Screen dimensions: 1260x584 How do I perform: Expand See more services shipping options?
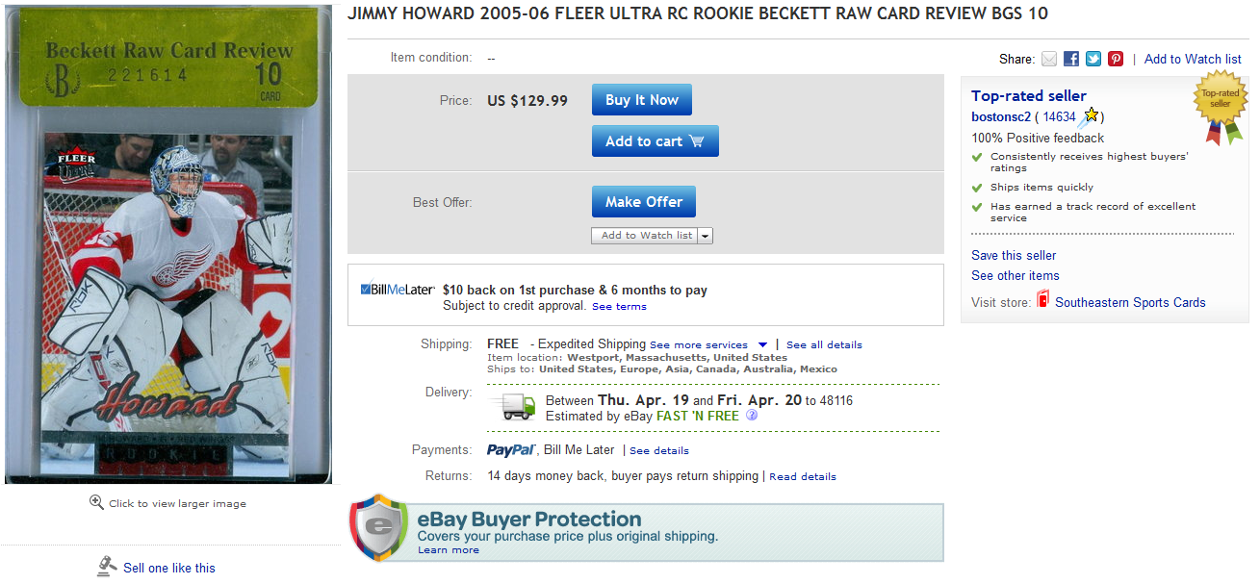point(762,344)
